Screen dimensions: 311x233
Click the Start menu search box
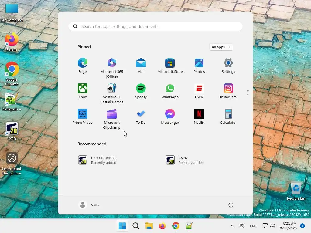(155, 26)
